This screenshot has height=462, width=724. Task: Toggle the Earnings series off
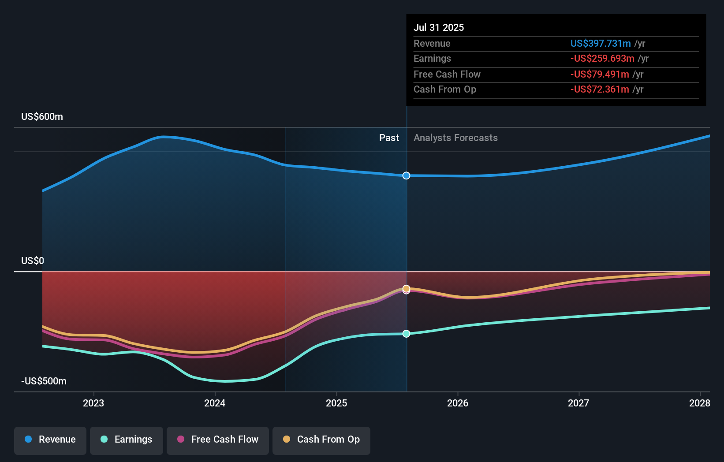coord(127,440)
